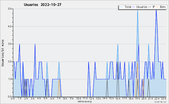Image resolution: width=169 pixels, height=104 pixels.
Task: Click the y-axis value 2.0
Action: point(10,62)
